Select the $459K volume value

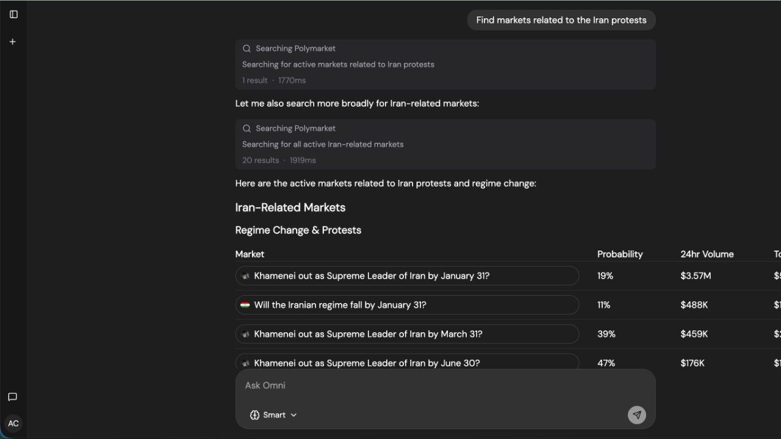pyautogui.click(x=694, y=334)
